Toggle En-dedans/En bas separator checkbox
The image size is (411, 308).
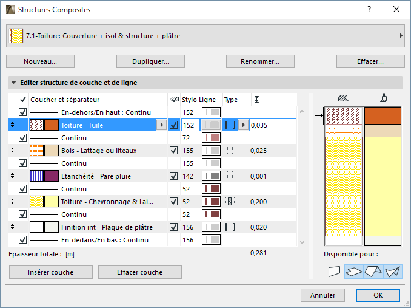pos(23,240)
